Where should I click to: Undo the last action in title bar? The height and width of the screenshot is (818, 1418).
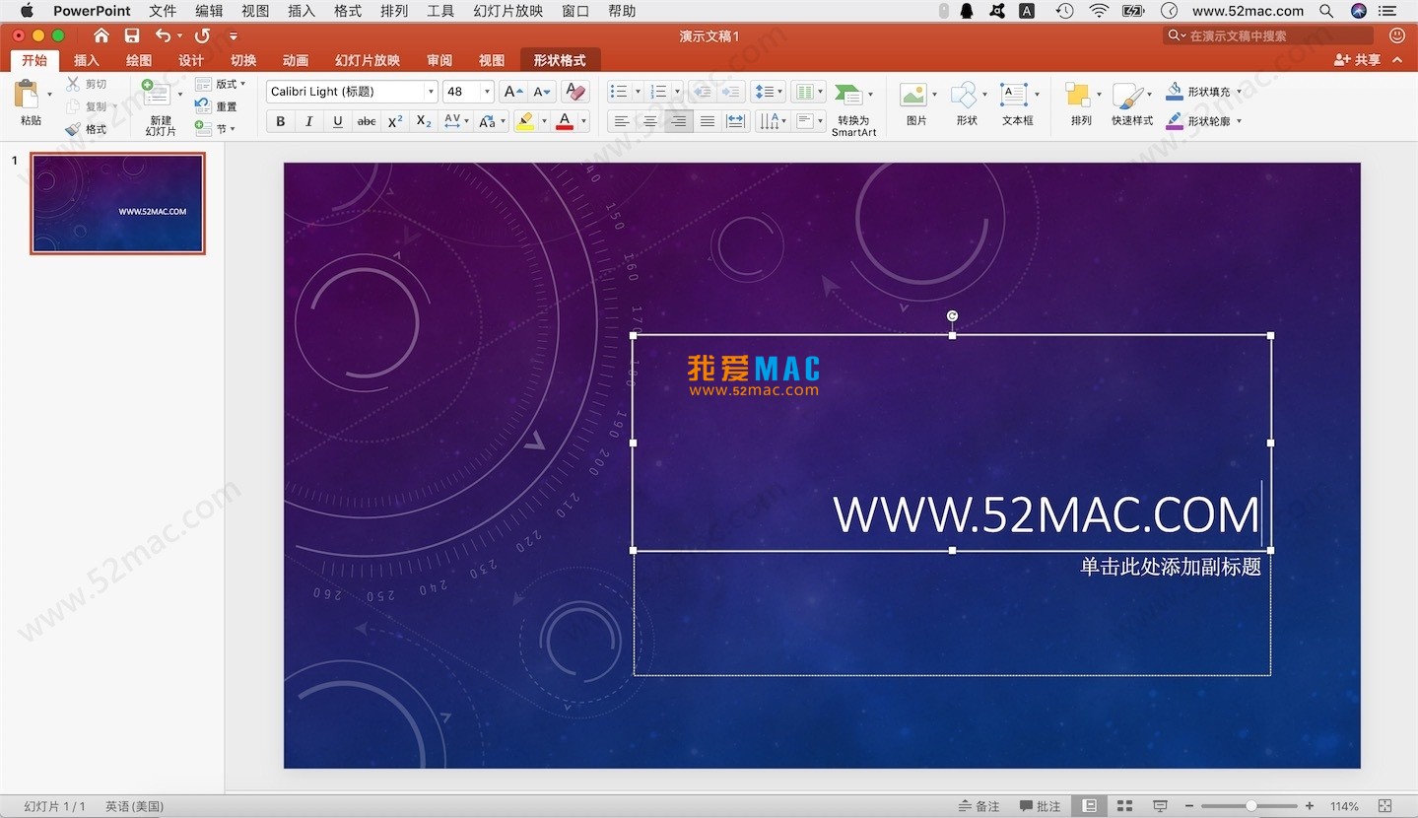[x=164, y=35]
